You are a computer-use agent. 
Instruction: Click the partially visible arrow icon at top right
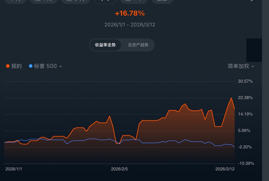point(252,1)
